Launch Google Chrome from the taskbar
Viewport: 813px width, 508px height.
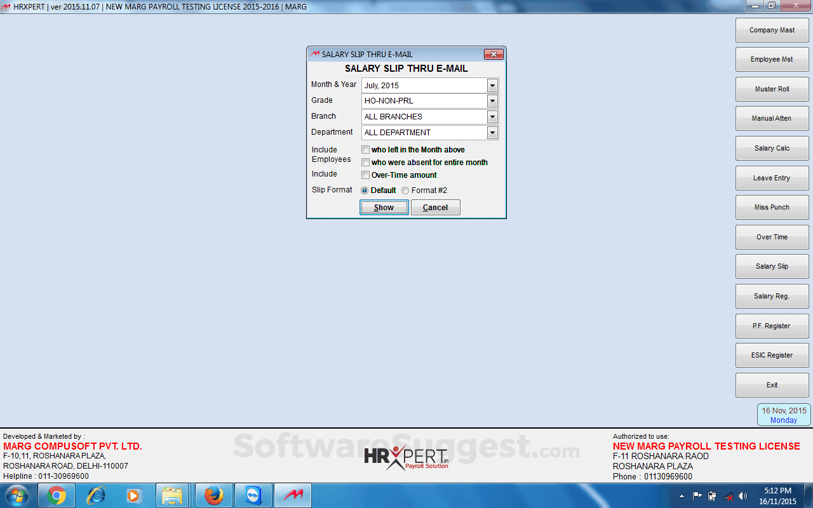55,495
